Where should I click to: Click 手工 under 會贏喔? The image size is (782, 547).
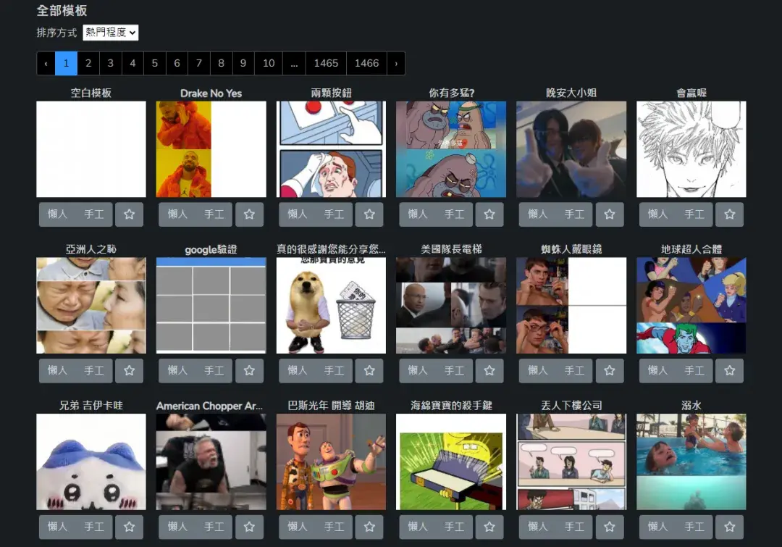click(x=694, y=214)
